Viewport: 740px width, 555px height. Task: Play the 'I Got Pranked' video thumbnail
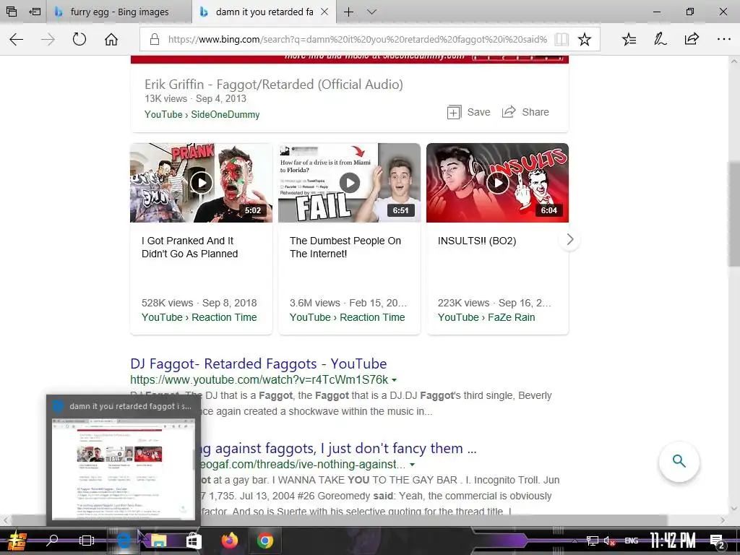click(201, 183)
